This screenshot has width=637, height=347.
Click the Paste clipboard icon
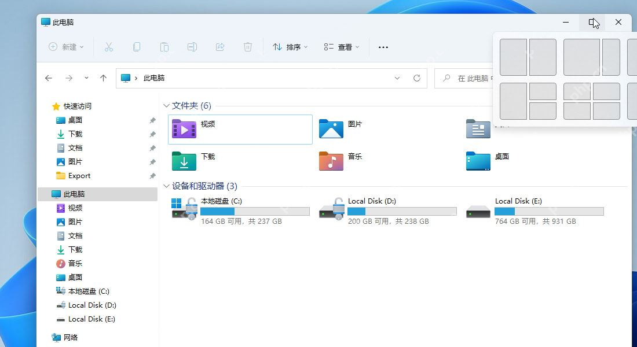tap(164, 47)
